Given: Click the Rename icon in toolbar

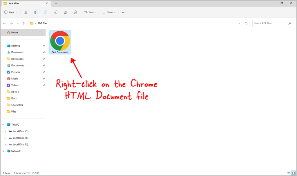Looking at the screenshot, I should pyautogui.click(x=55, y=12).
